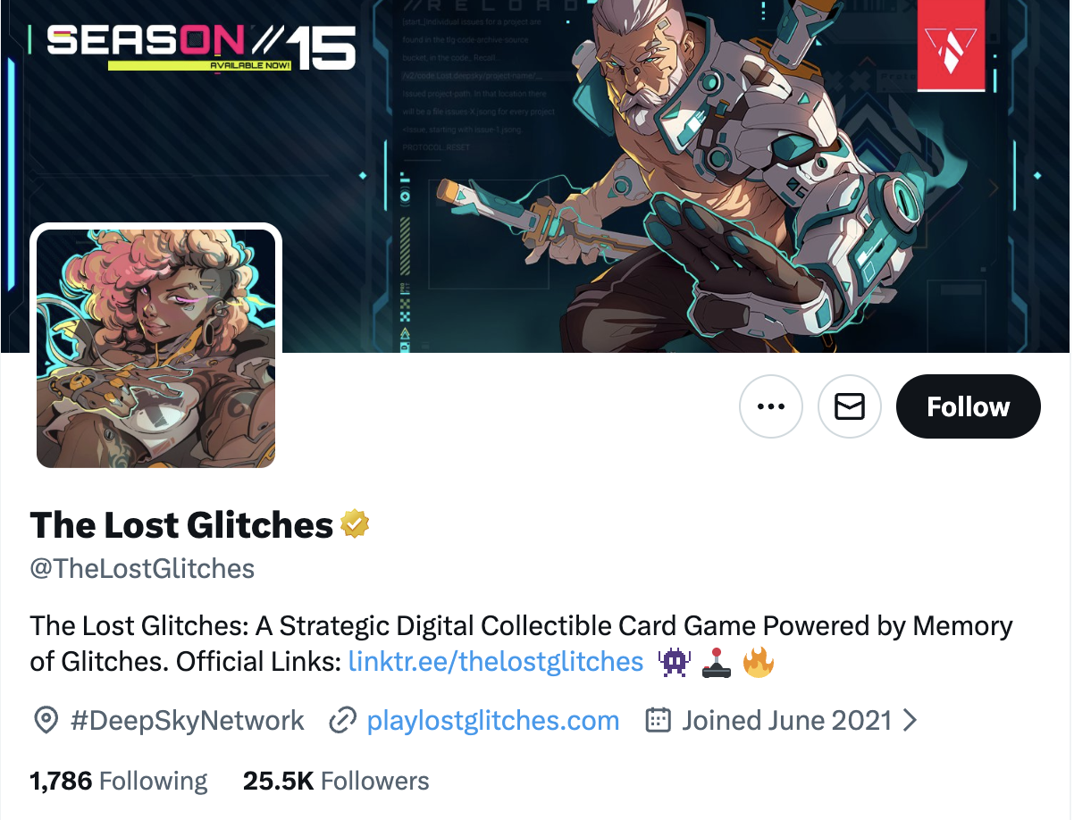1074x820 pixels.
Task: View the 1,786 Following list
Action: coord(119,781)
